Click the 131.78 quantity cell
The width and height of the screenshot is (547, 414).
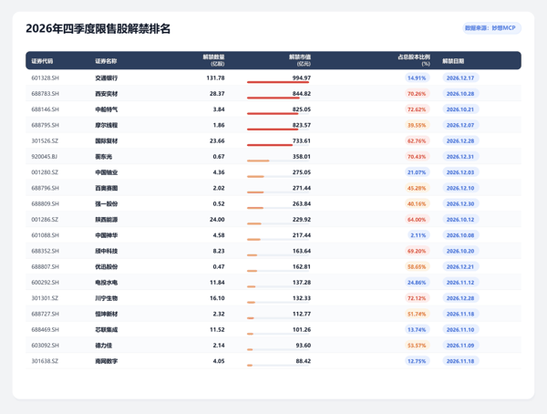click(215, 78)
